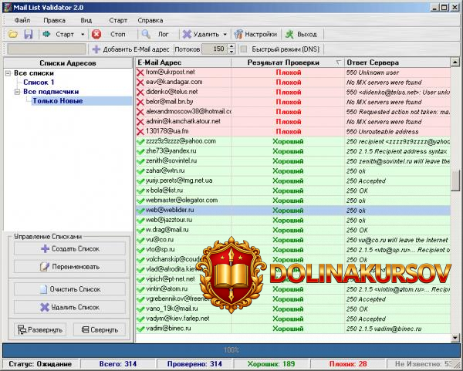The width and height of the screenshot is (463, 371).
Task: Click the Потоков thread count field
Action: 215,49
